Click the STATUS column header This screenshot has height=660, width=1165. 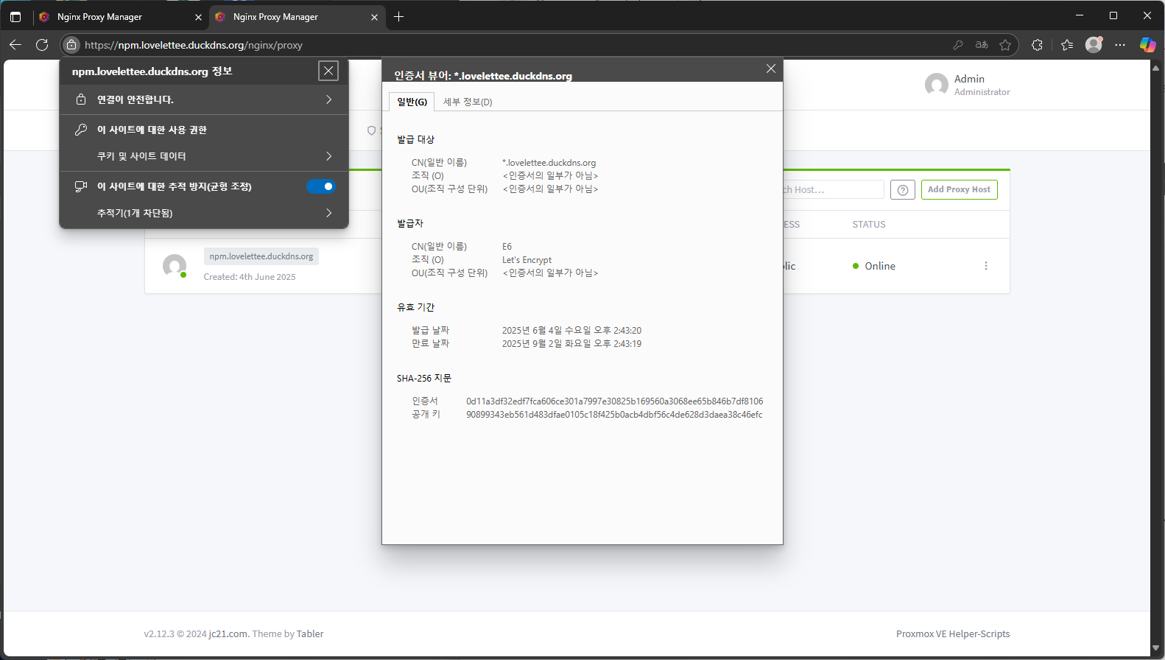click(869, 225)
